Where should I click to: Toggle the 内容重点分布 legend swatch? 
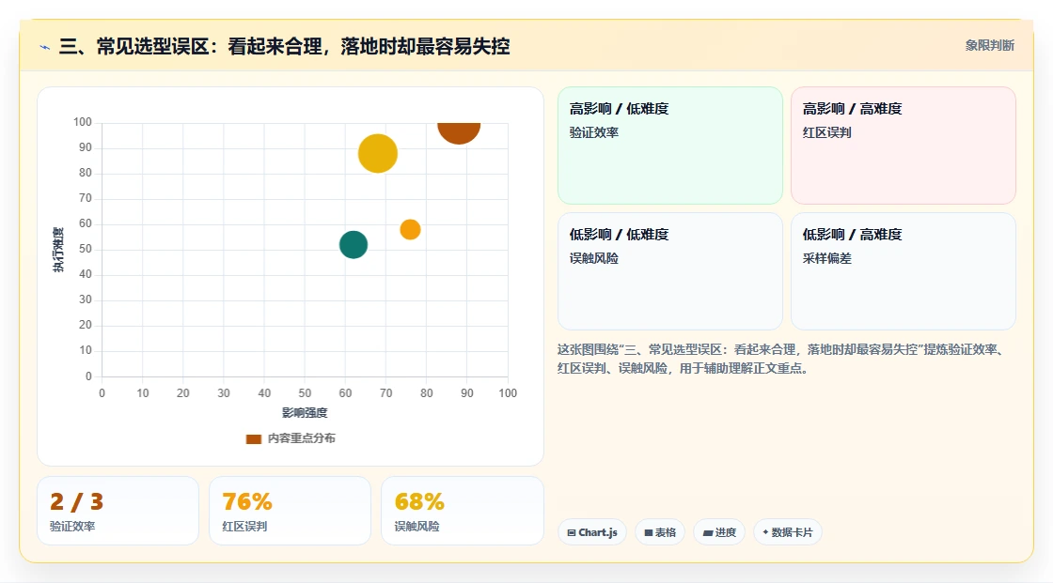253,438
